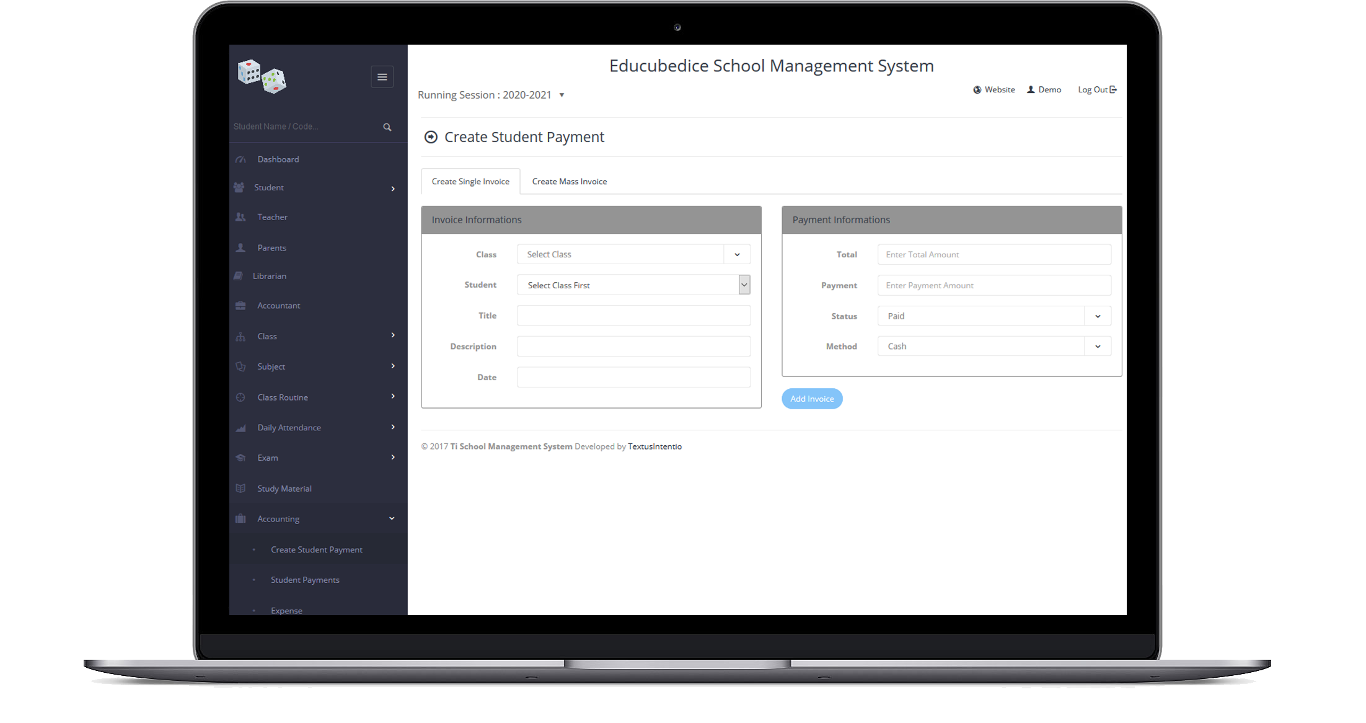The height and width of the screenshot is (723, 1366).
Task: Click the Teacher people icon
Action: (240, 217)
